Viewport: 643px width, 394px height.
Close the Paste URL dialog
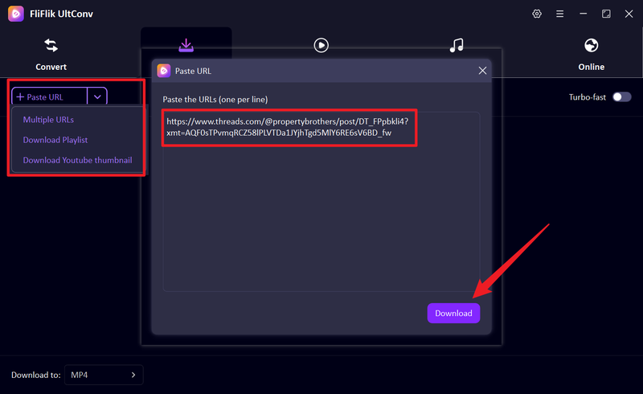coord(482,71)
